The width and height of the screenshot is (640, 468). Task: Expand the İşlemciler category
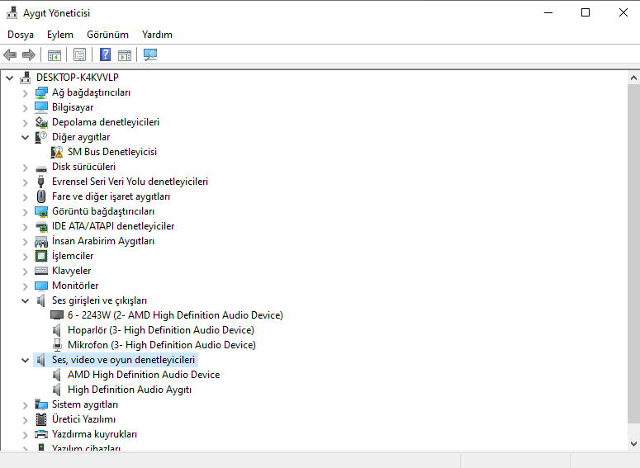point(26,256)
